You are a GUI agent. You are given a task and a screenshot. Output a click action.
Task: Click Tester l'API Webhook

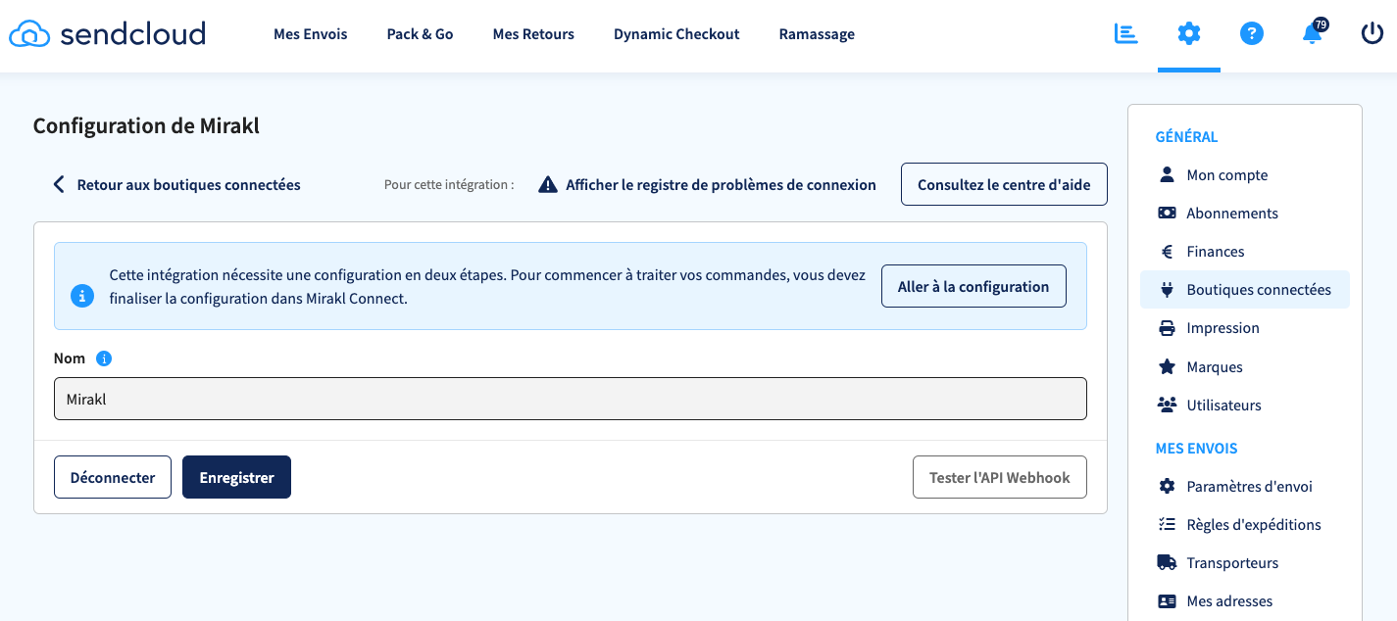tap(999, 477)
